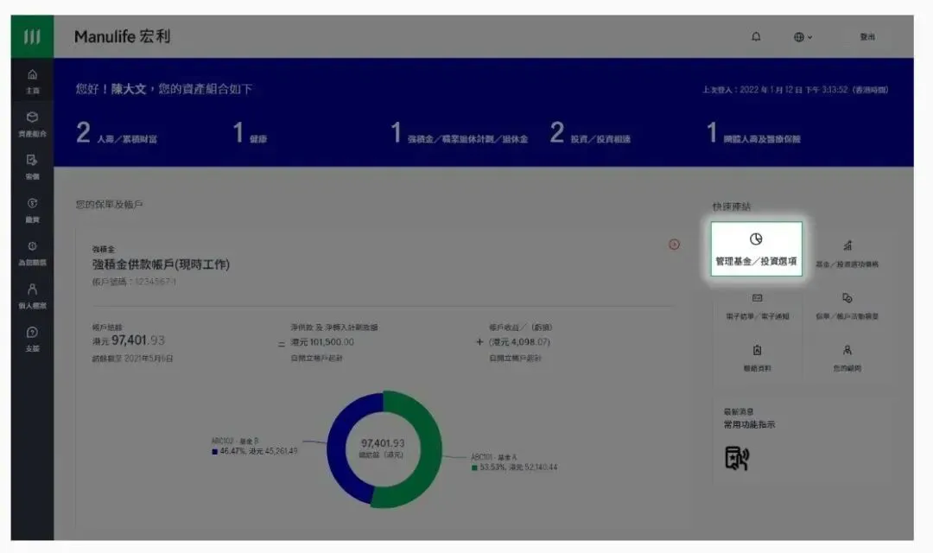Image resolution: width=933 pixels, height=553 pixels.
Task: Click the account number 1234567-1
Action: tap(155, 282)
